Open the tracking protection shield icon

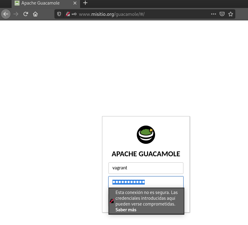pos(59,14)
